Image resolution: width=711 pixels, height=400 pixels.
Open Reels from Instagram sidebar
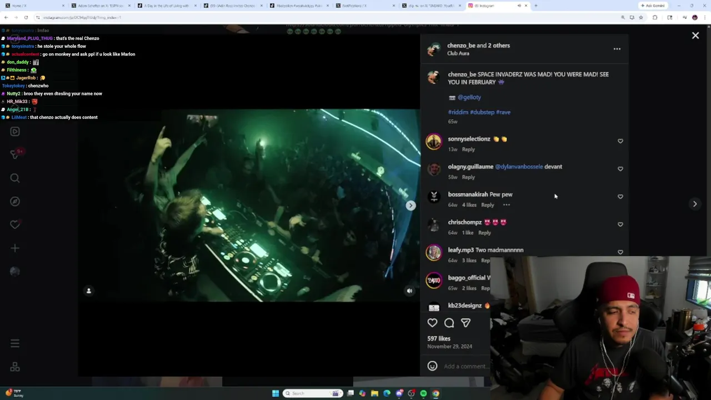tap(15, 132)
